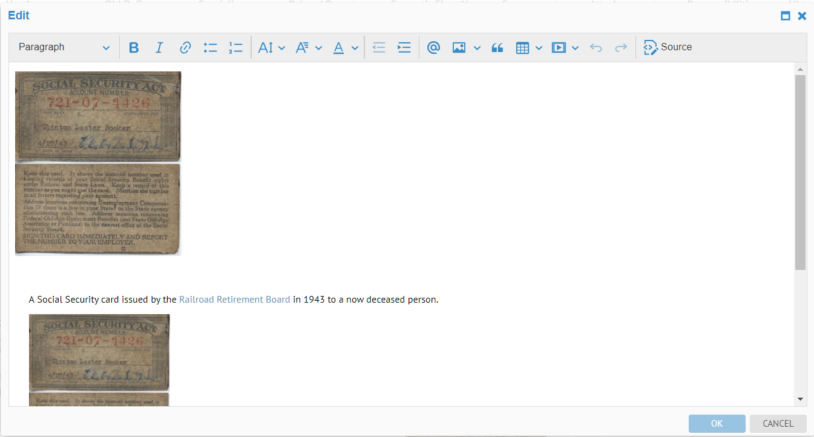
Task: Open the font color picker
Action: click(x=346, y=48)
